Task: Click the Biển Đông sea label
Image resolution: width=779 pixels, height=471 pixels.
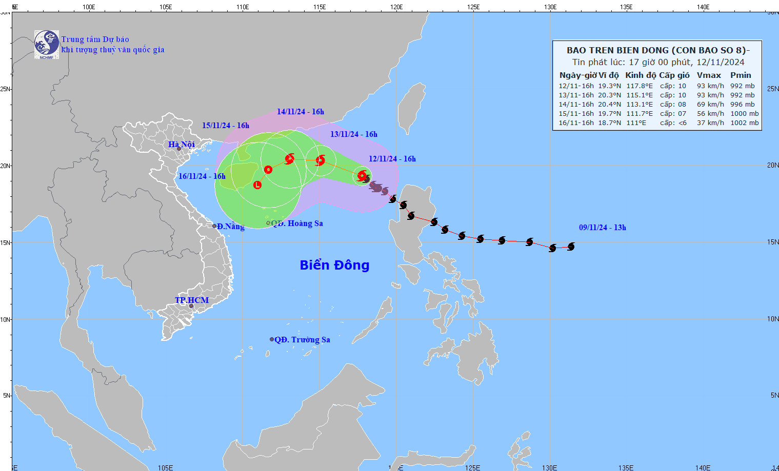Action: coord(334,265)
